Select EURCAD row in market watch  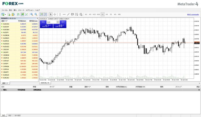coord(19,78)
